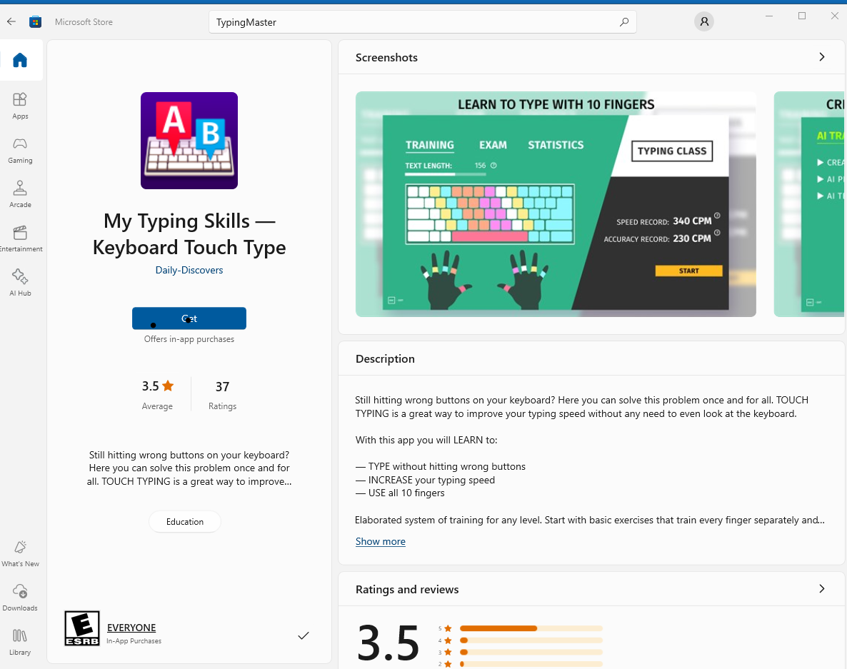The width and height of the screenshot is (847, 669).
Task: Click the 3-star rating bar
Action: point(531,653)
